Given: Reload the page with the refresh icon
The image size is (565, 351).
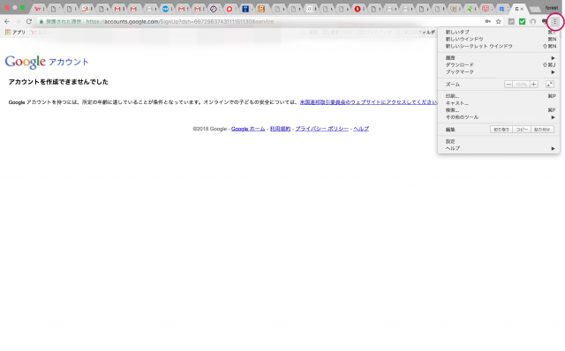Looking at the screenshot, I should pos(29,21).
